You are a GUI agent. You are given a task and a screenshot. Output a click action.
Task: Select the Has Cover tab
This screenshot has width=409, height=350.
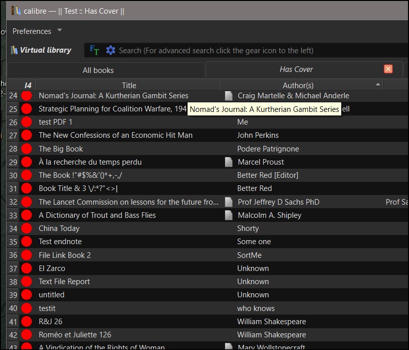pos(296,69)
